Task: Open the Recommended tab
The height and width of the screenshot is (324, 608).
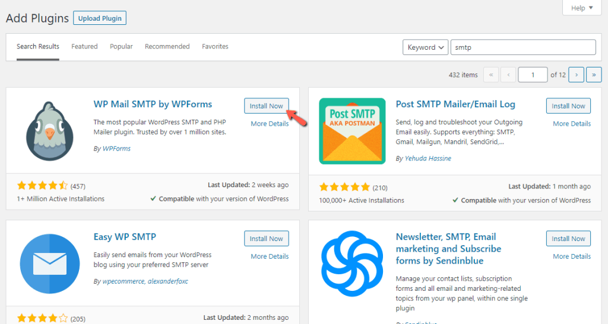Action: (x=167, y=46)
